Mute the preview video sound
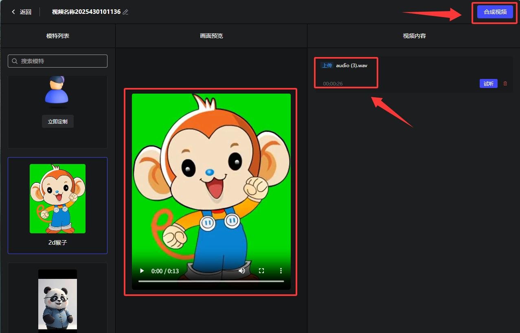520x333 pixels. 242,271
